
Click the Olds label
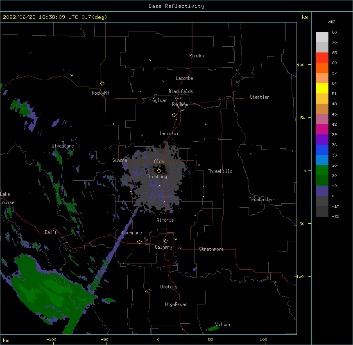click(159, 161)
